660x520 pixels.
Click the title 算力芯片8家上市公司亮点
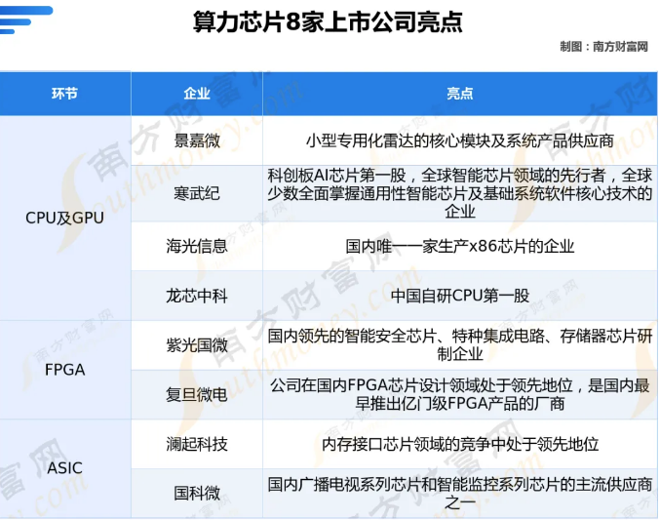(x=328, y=21)
